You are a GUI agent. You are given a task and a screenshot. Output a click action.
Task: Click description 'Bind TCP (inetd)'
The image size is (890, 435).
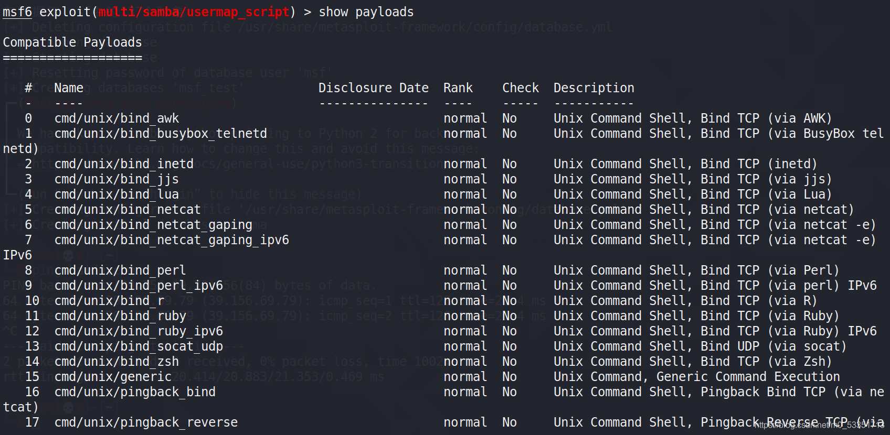(x=759, y=164)
